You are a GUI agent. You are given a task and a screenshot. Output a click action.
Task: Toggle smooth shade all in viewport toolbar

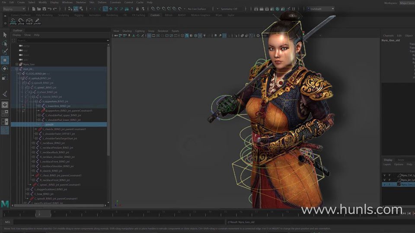coord(187,36)
